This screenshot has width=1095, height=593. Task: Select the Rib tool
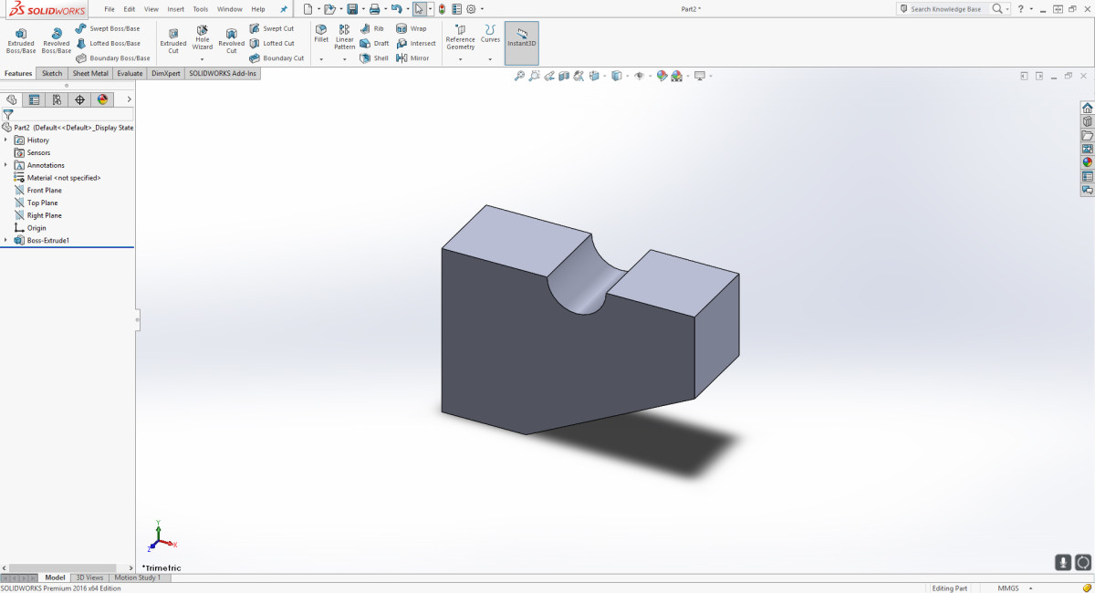click(x=374, y=28)
